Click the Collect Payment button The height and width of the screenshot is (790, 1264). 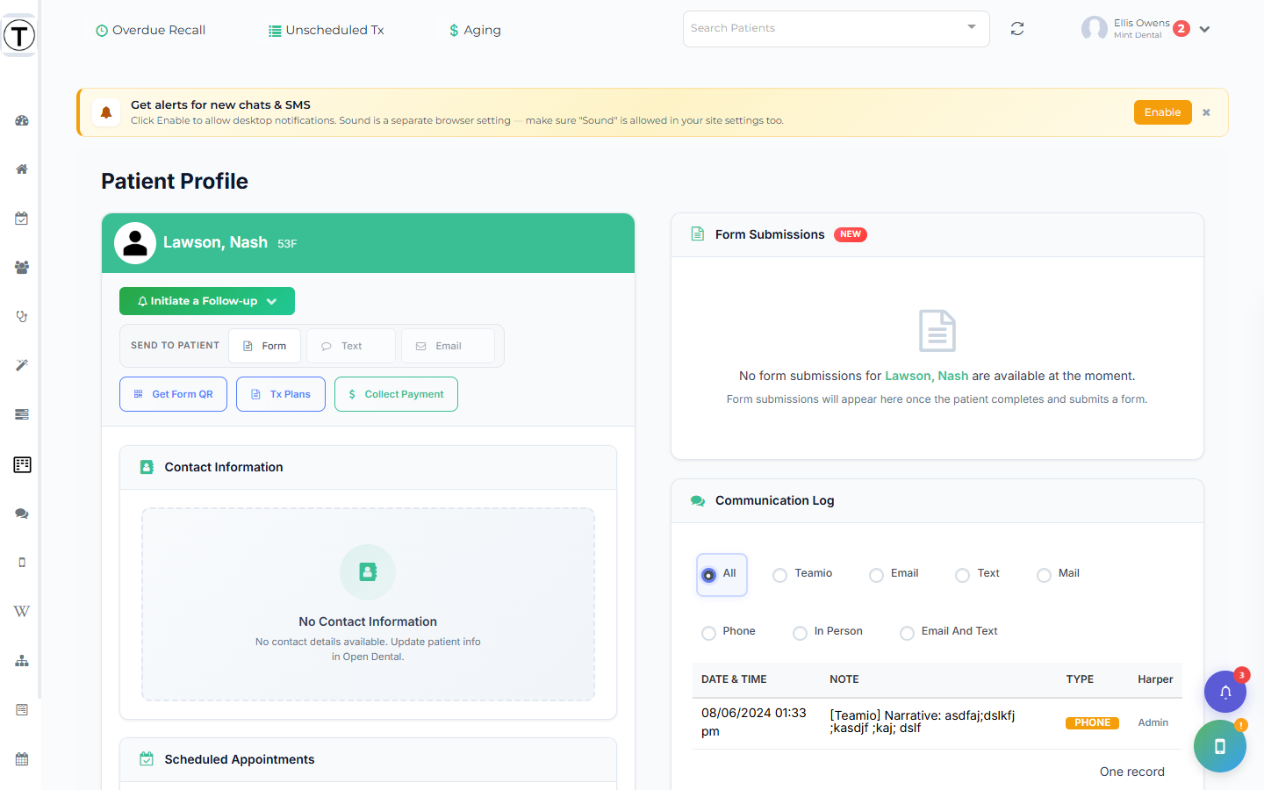point(396,394)
